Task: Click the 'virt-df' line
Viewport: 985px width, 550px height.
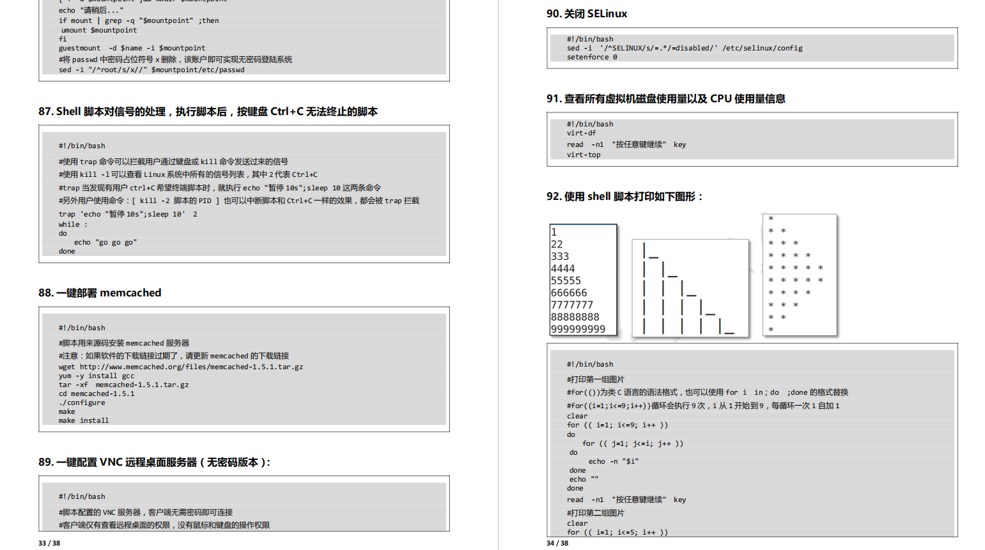Action: pos(581,133)
